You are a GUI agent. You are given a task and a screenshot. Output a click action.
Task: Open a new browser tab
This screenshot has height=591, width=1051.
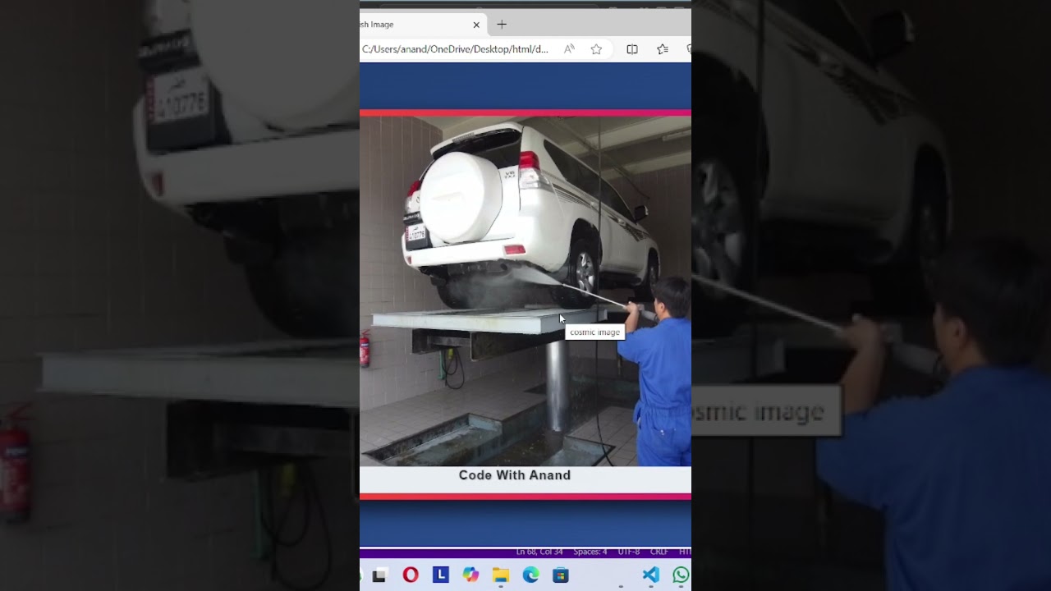[x=502, y=25]
